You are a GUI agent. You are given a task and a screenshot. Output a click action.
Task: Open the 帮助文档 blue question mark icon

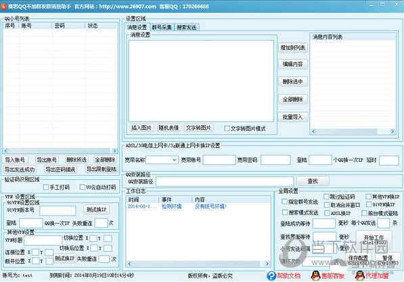[271, 276]
